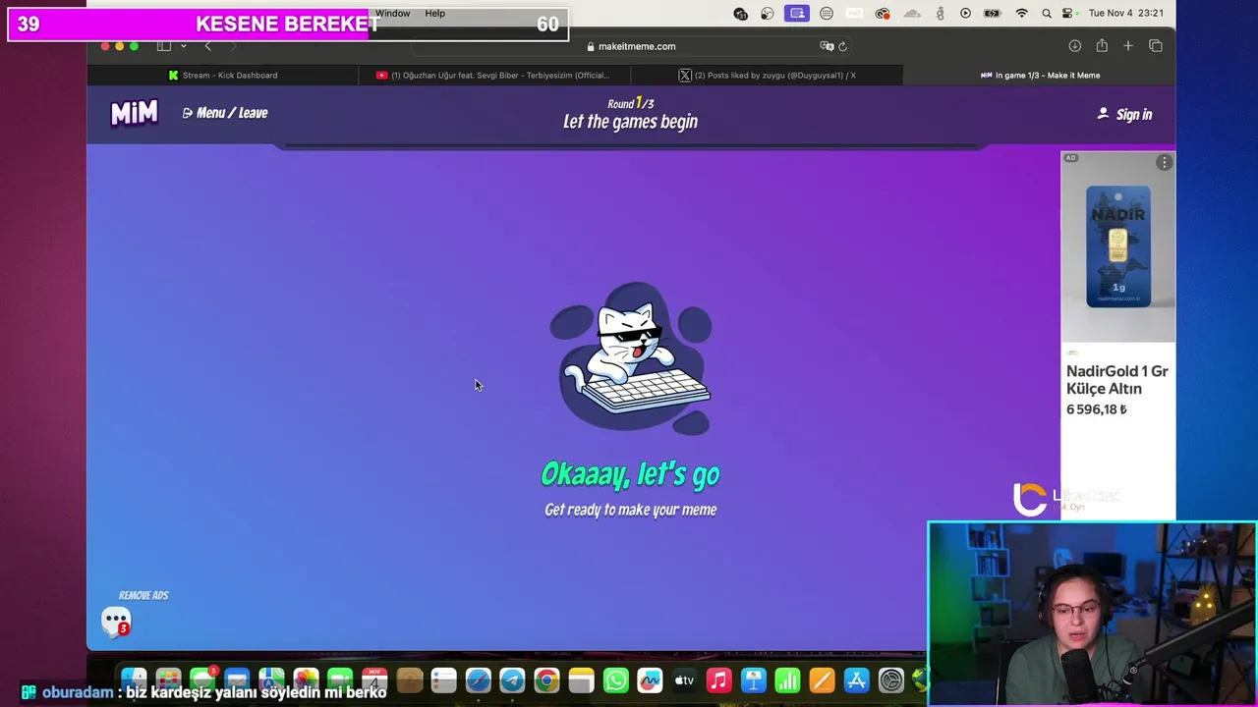
Task: Click the screen sharing menu bar icon
Action: point(797,14)
